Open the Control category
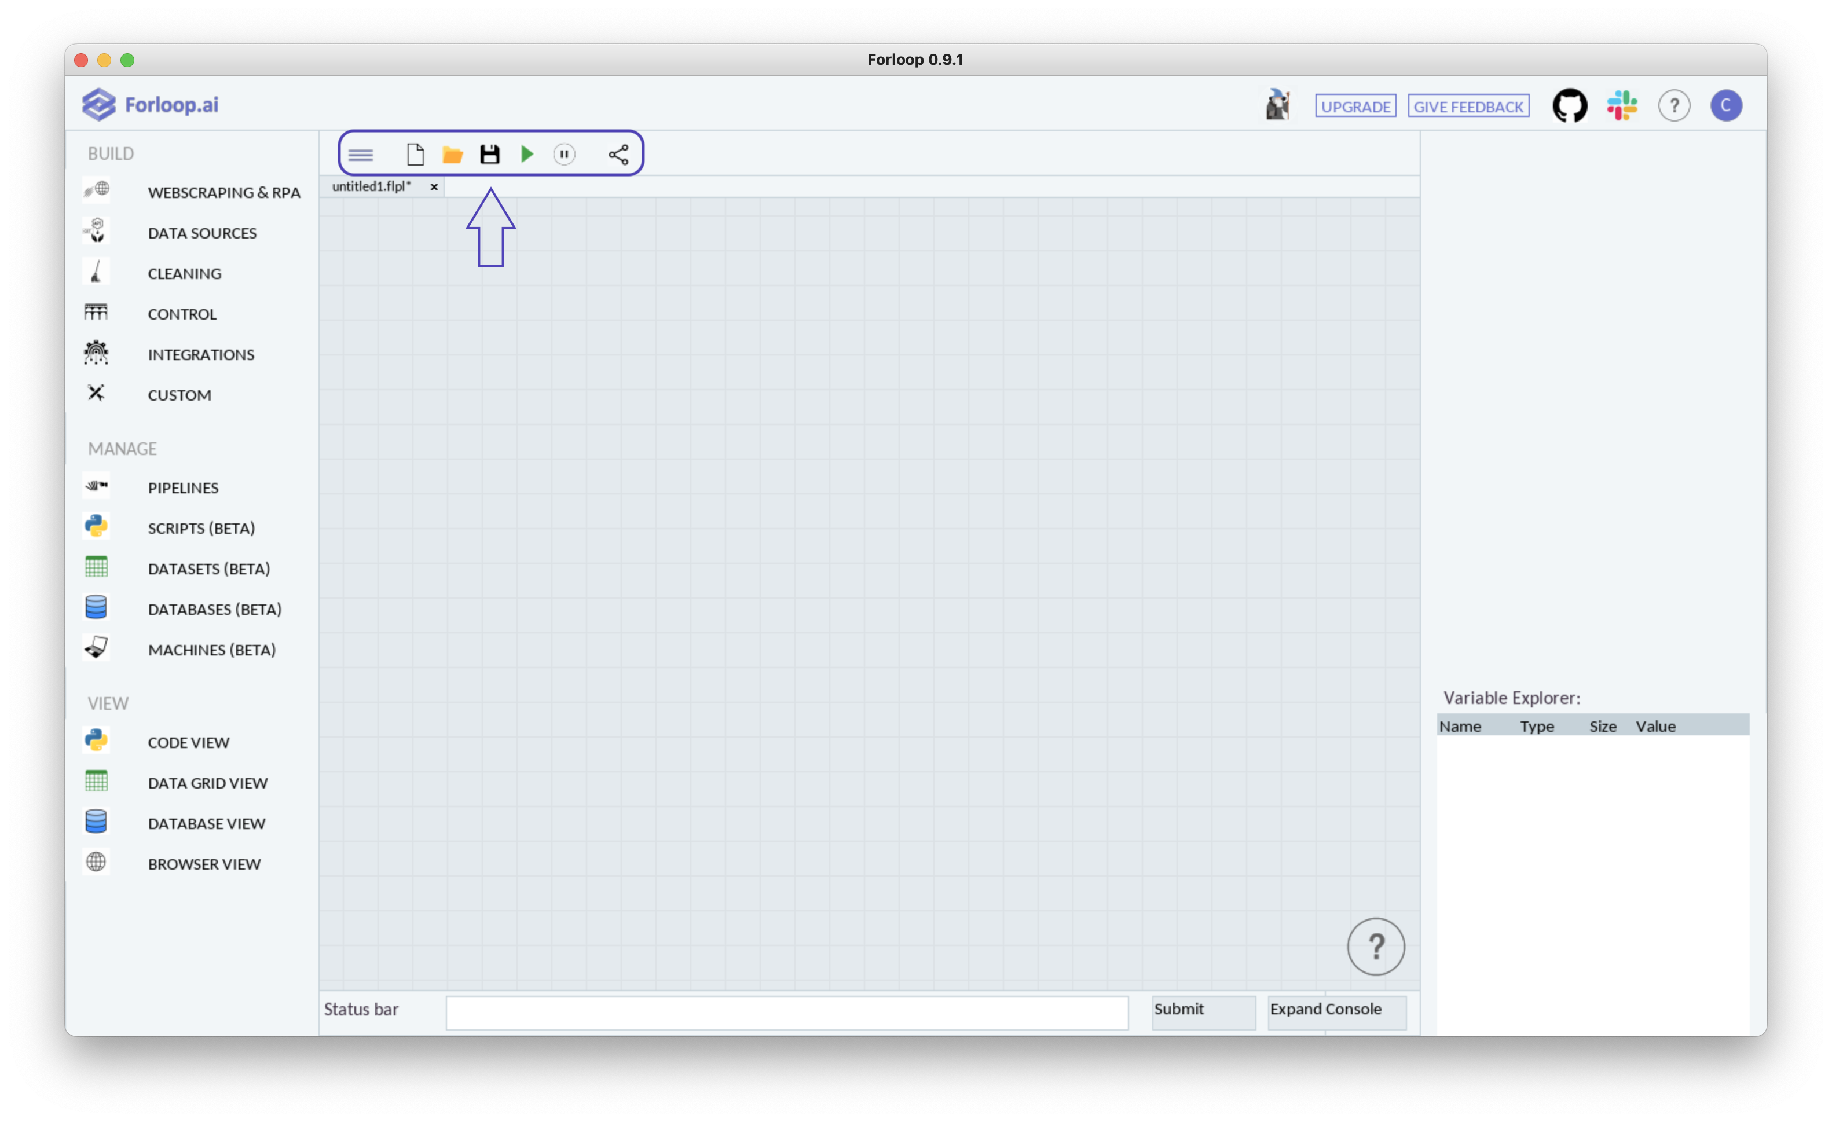The image size is (1832, 1122). [x=182, y=314]
